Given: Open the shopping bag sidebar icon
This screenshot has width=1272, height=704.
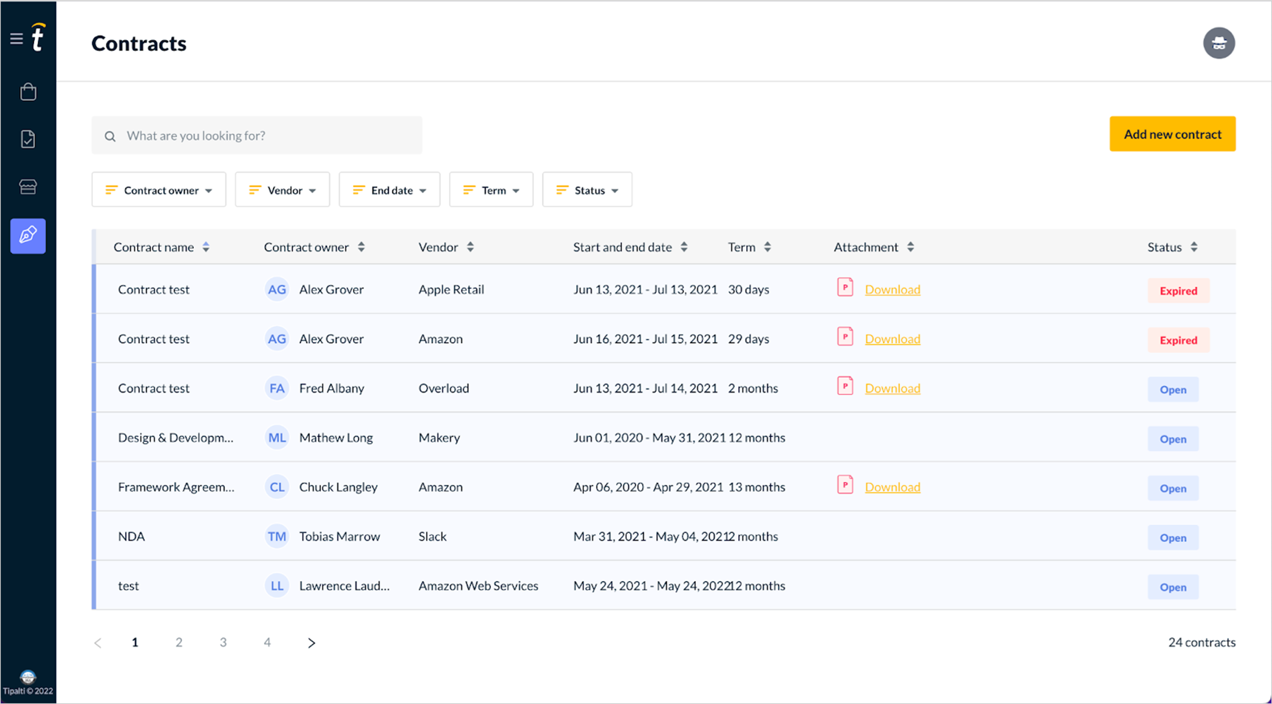Looking at the screenshot, I should [x=28, y=92].
